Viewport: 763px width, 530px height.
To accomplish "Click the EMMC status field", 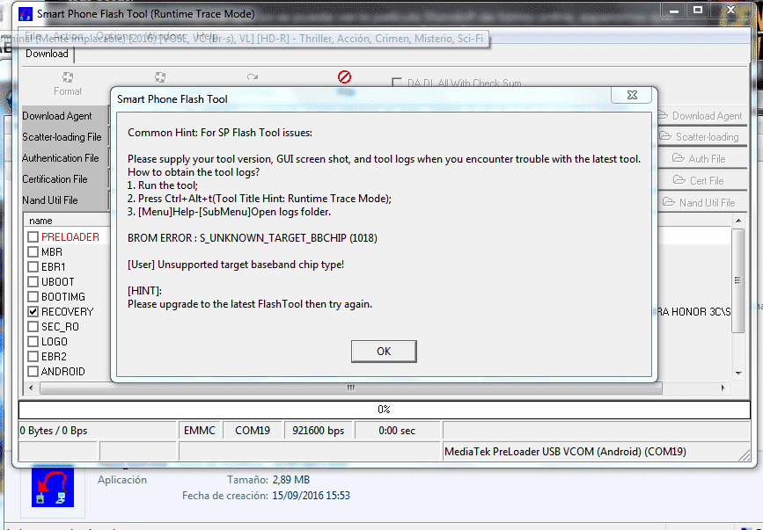I will (x=200, y=431).
